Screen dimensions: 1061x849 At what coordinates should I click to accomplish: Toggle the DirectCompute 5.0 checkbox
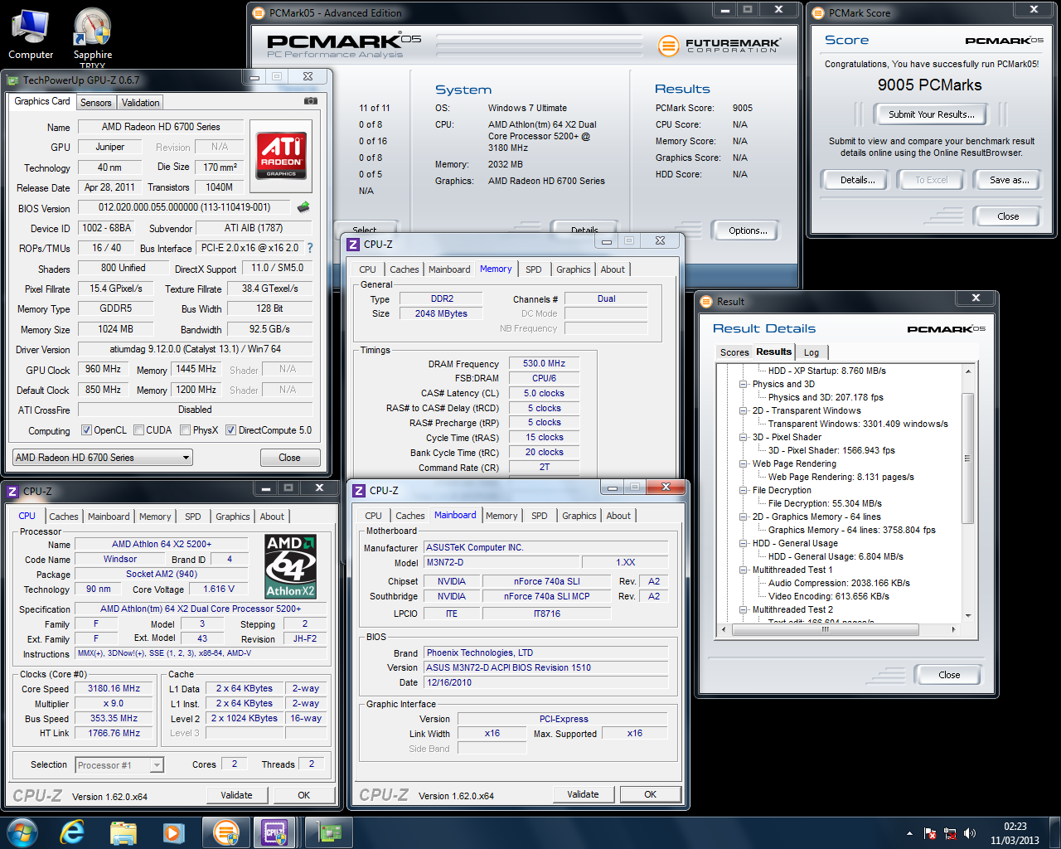pyautogui.click(x=231, y=430)
